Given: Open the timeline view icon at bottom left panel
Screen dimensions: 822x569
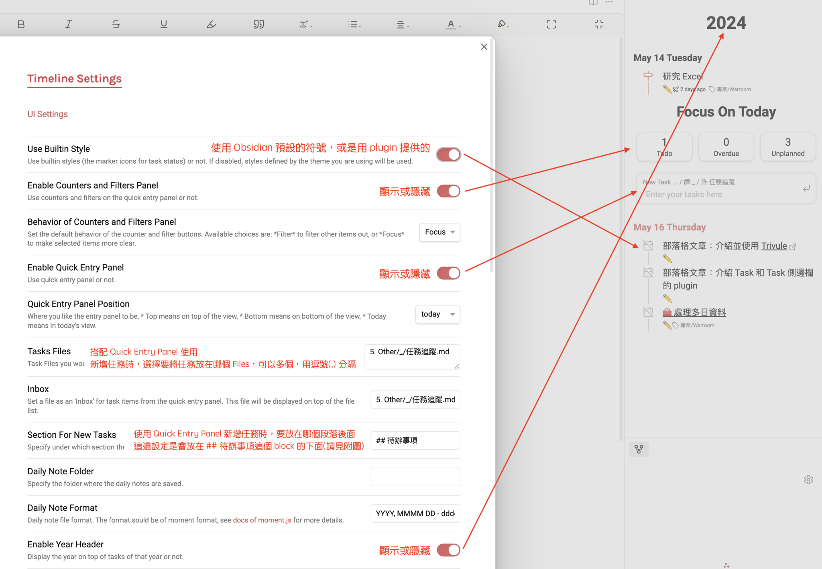Looking at the screenshot, I should click(x=639, y=449).
